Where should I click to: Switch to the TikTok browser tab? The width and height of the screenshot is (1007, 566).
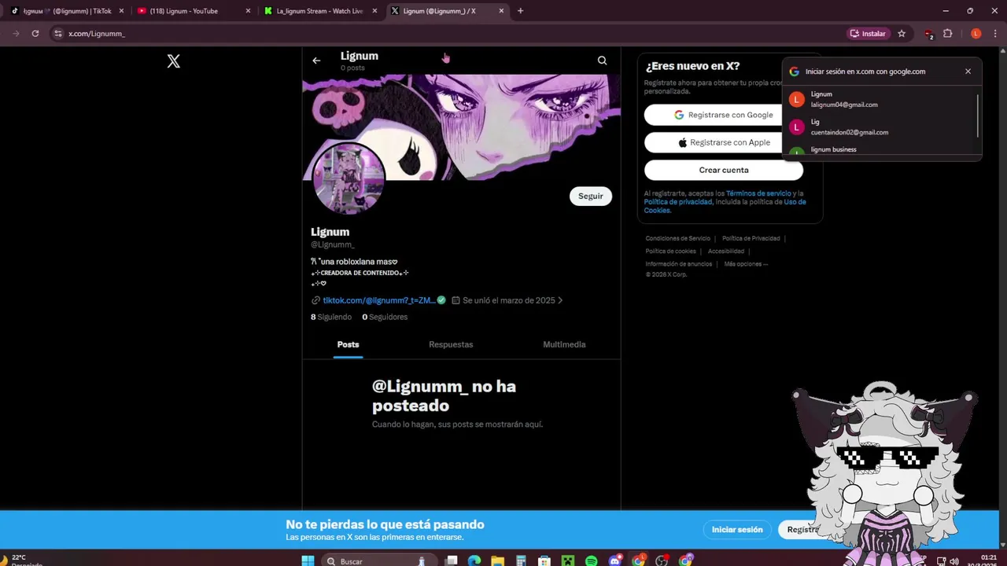coord(67,11)
